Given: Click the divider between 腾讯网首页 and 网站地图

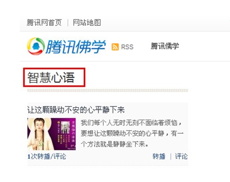Looking at the screenshot, I should 67,23.
